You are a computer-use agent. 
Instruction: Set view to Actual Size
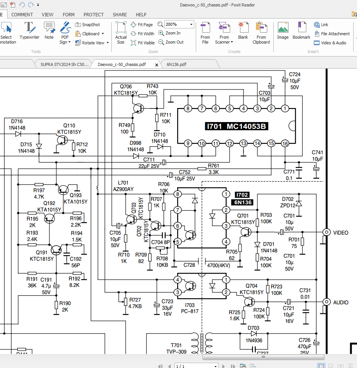(x=121, y=33)
